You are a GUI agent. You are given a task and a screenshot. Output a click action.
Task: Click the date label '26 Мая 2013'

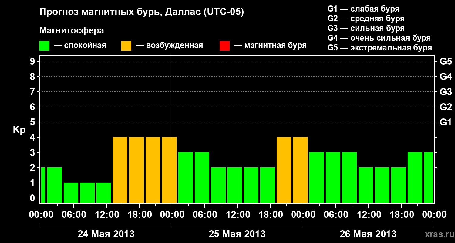tap(368, 234)
